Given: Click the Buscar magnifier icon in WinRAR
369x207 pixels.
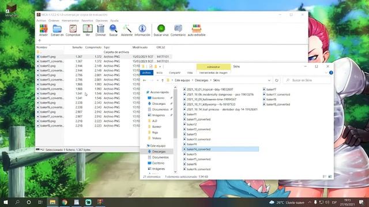Looking at the screenshot, I should 113,30.
